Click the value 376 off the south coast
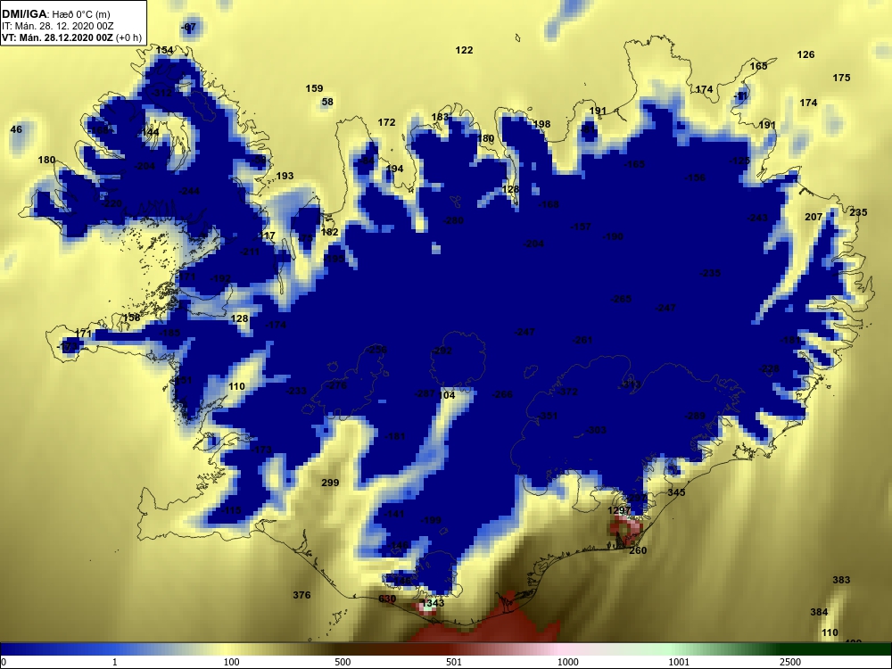 pyautogui.click(x=301, y=595)
